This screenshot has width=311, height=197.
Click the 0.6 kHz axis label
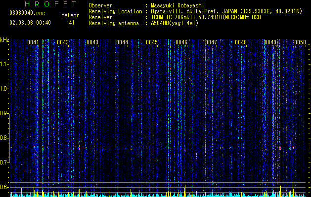4,187
